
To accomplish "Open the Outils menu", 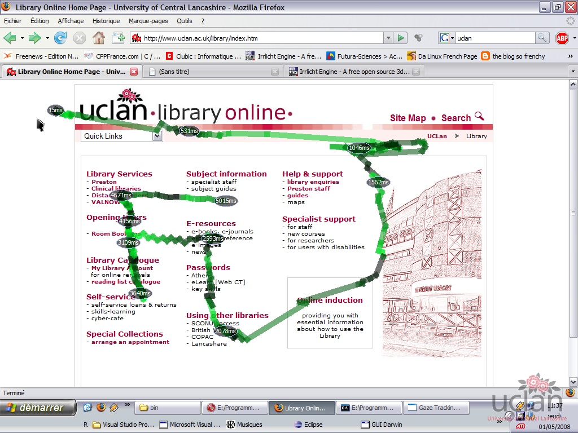I will [185, 21].
